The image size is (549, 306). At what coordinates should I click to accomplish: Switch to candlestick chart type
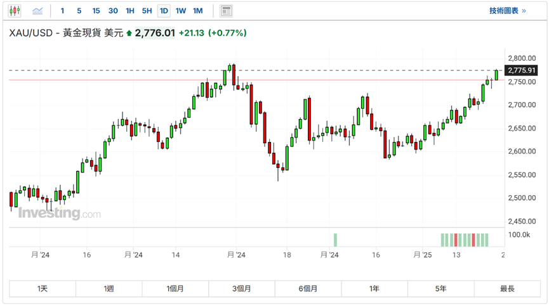pyautogui.click(x=16, y=11)
